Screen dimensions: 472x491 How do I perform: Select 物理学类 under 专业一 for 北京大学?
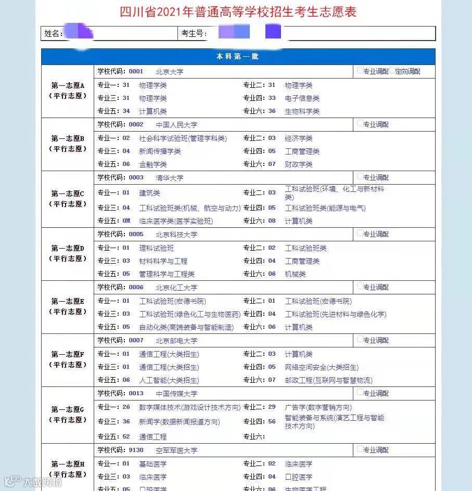click(153, 85)
